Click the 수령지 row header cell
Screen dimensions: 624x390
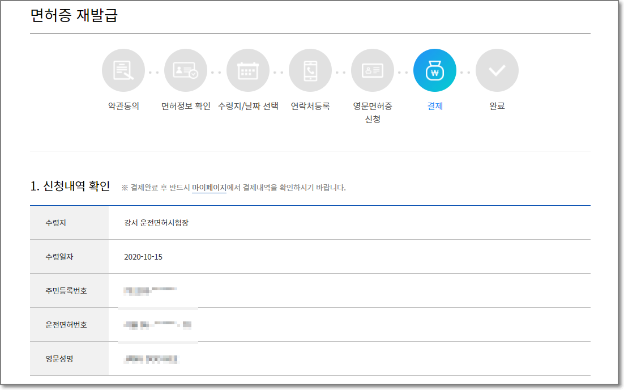[x=69, y=223]
